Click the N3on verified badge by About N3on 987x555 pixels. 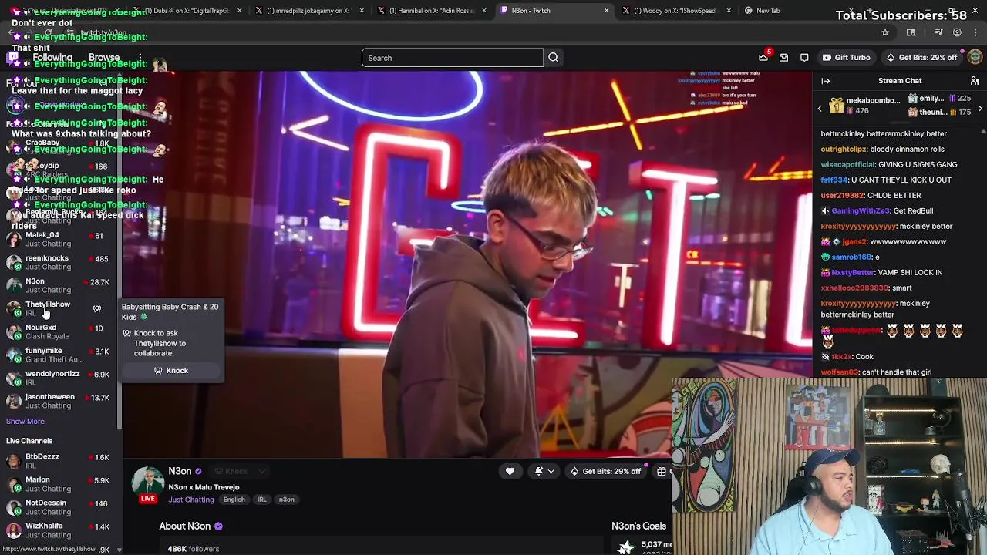pyautogui.click(x=218, y=526)
